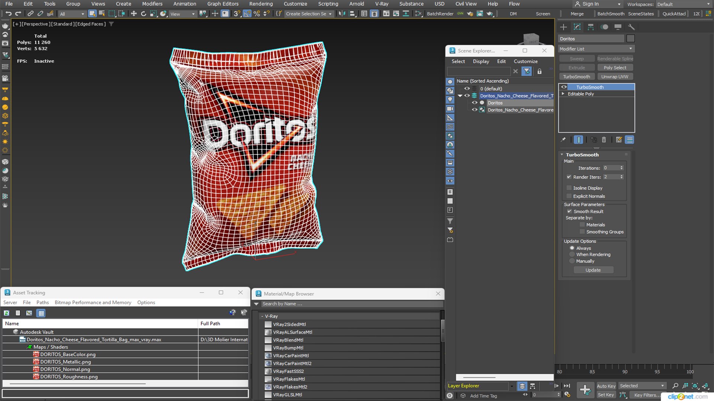Open Asset Tracking Paths menu
The height and width of the screenshot is (401, 714).
pyautogui.click(x=42, y=302)
